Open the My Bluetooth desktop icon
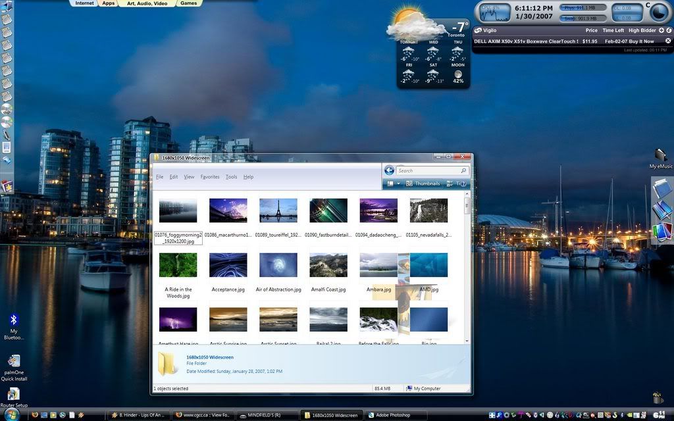The image size is (674, 421). pyautogui.click(x=13, y=320)
